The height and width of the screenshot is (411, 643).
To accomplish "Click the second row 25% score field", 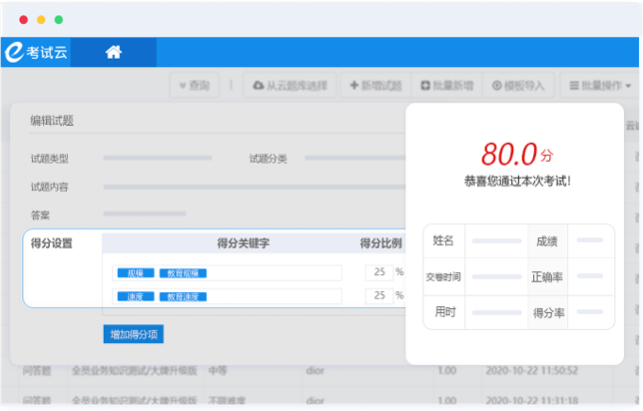I will coord(379,295).
